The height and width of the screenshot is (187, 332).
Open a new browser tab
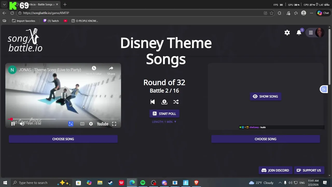pos(65,4)
